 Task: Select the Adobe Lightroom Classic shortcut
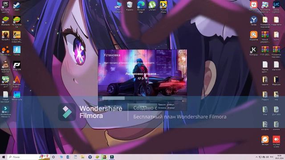276,7
